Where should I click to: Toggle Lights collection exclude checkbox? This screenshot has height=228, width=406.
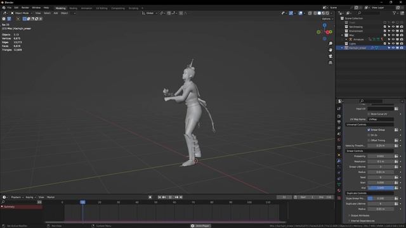coord(385,44)
